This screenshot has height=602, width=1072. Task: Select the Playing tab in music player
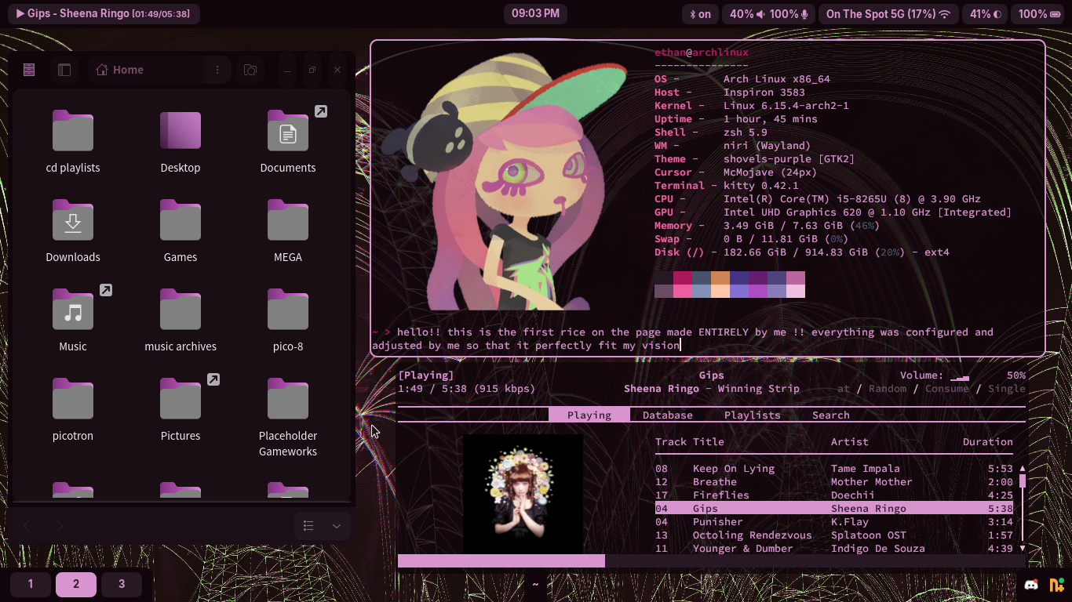click(589, 415)
